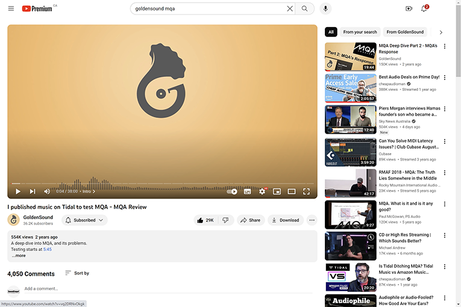
Task: Expand the Intro chapter chevron
Action: [x=94, y=191]
